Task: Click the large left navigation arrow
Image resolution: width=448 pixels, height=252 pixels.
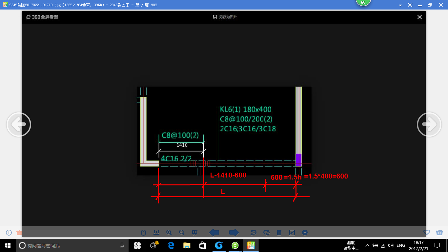Action: coord(19,124)
